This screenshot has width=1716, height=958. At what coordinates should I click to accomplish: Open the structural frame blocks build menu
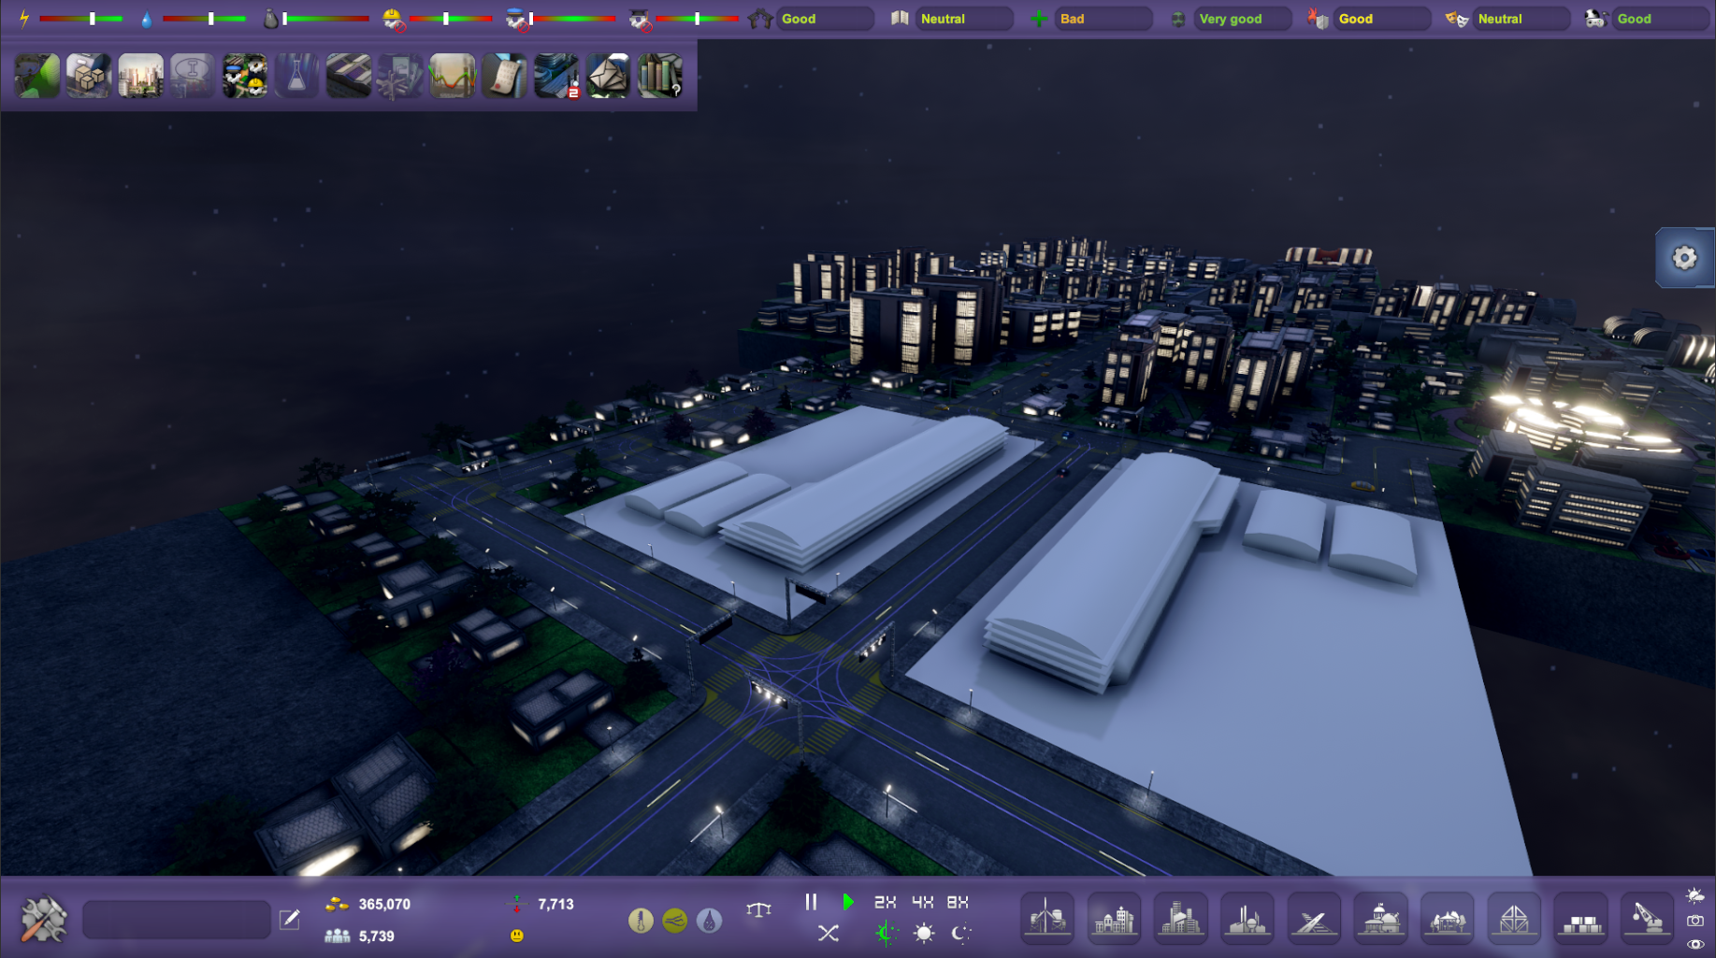pos(1513,918)
